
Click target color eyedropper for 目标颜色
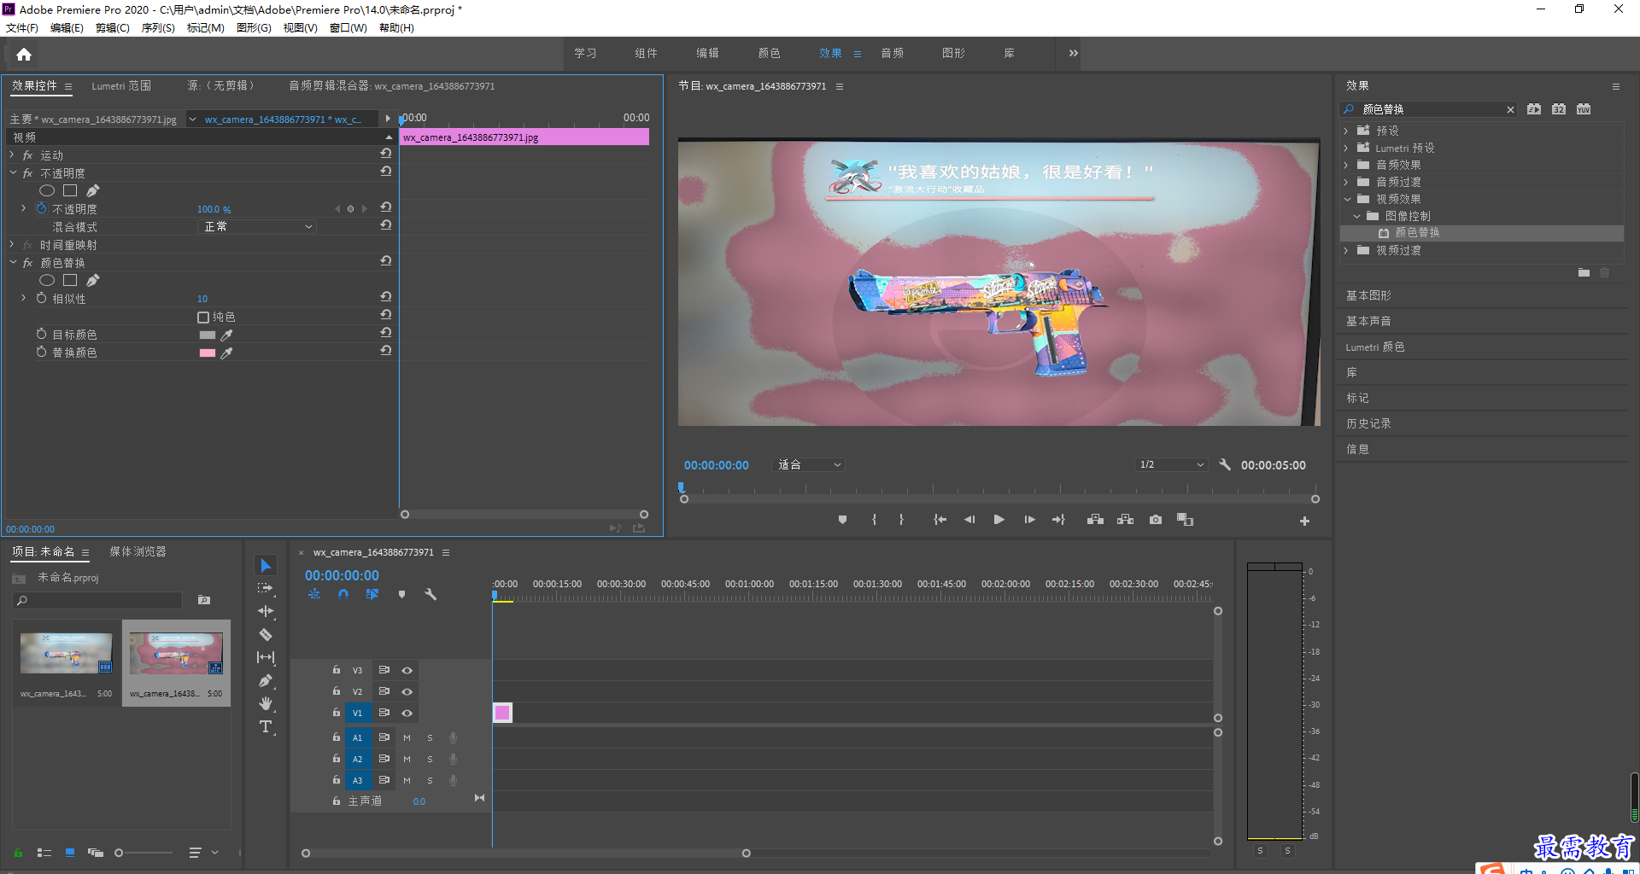[x=226, y=335]
